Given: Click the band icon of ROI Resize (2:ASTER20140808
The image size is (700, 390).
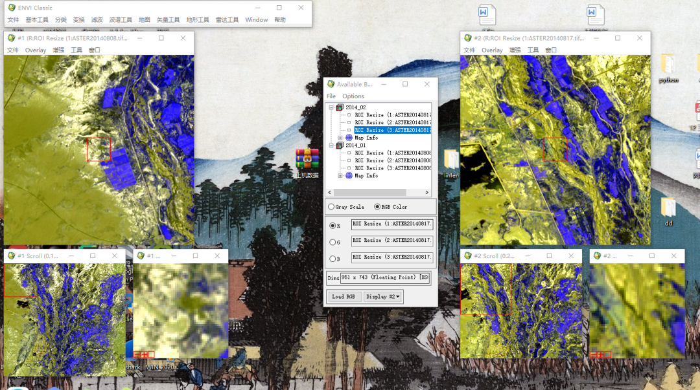Looking at the screenshot, I should [349, 160].
